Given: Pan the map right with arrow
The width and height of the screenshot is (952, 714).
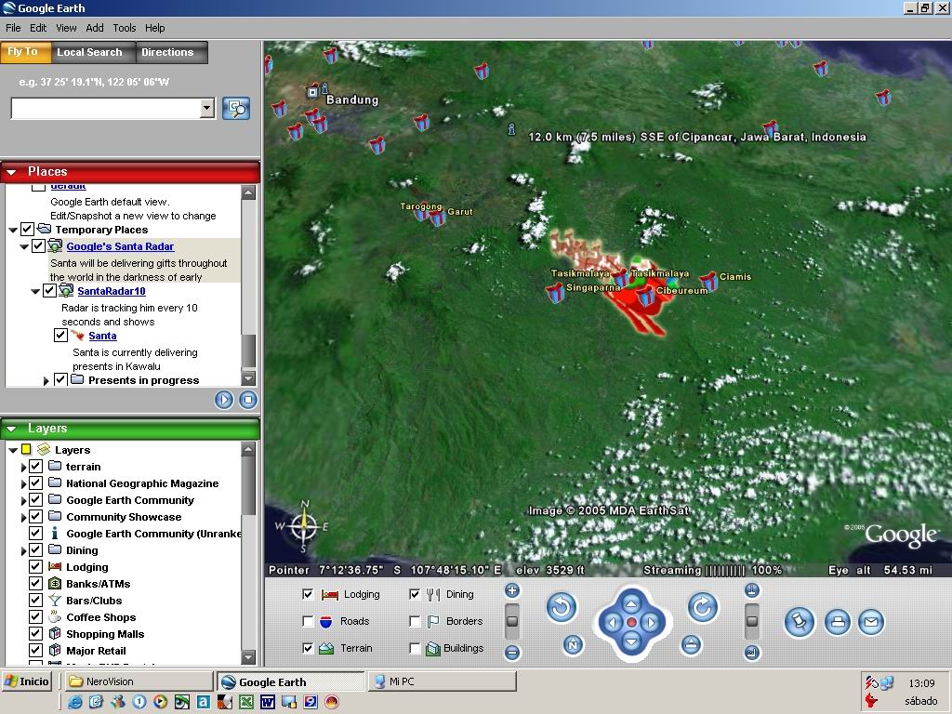Looking at the screenshot, I should 651,622.
